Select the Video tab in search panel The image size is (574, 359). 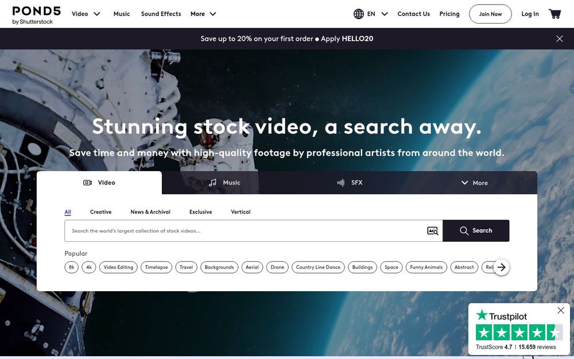[x=99, y=183]
